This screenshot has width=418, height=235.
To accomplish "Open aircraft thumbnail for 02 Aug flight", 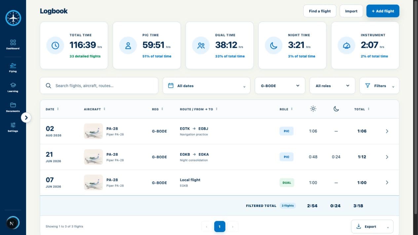I will pyautogui.click(x=94, y=131).
